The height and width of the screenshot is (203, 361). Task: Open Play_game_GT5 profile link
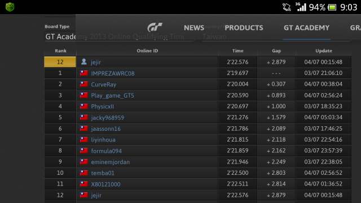[112, 95]
